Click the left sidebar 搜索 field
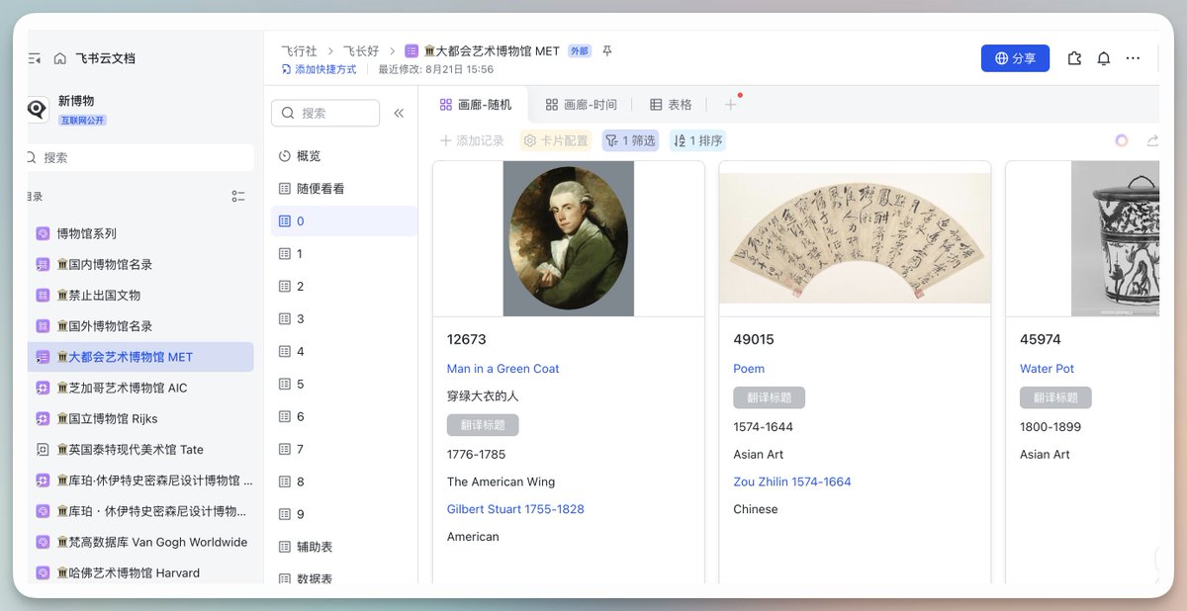This screenshot has width=1187, height=611. (138, 157)
